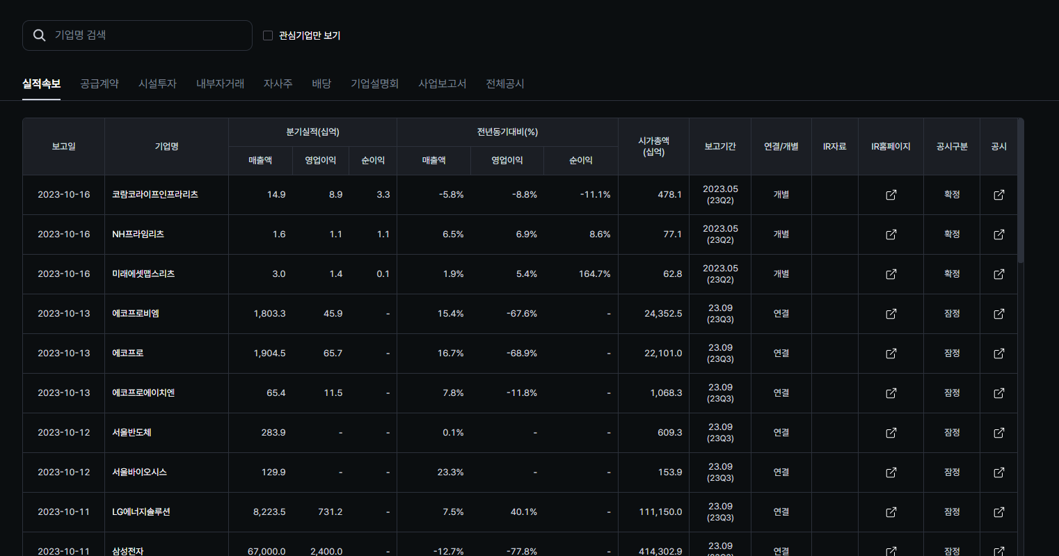Open IR homepage link for 서울반도체
Screen dimensions: 1059x556
click(891, 433)
